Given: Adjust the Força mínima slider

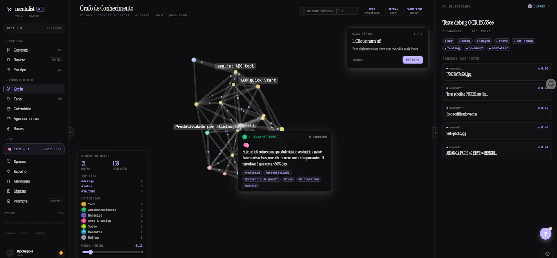Looking at the screenshot, I should (112, 252).
